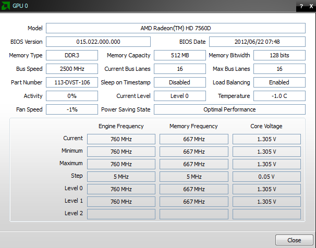Screen dimensions: 316x248
Task: Click the empty Level 2 engine frequency field
Action: pos(121,214)
